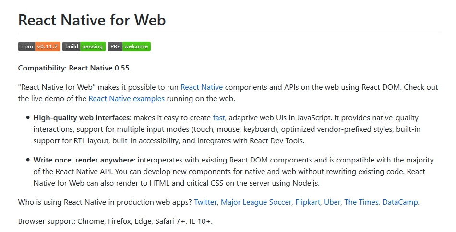Open The Times link

tap(361, 202)
